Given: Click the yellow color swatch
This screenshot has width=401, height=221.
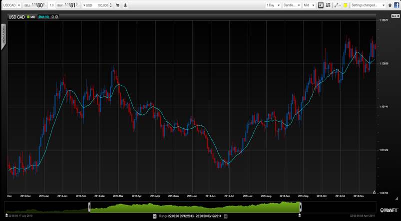Looking at the screenshot, I should point(345,5).
